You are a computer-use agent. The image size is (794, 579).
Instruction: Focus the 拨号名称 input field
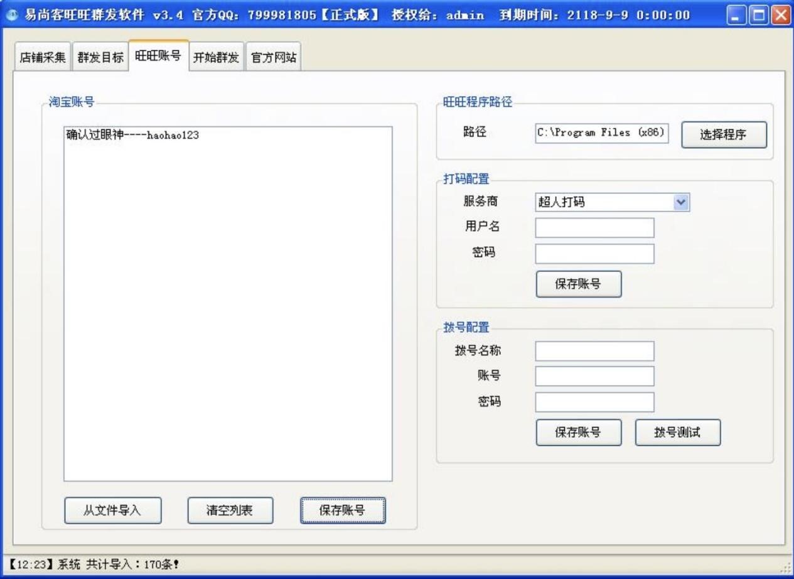coord(594,351)
